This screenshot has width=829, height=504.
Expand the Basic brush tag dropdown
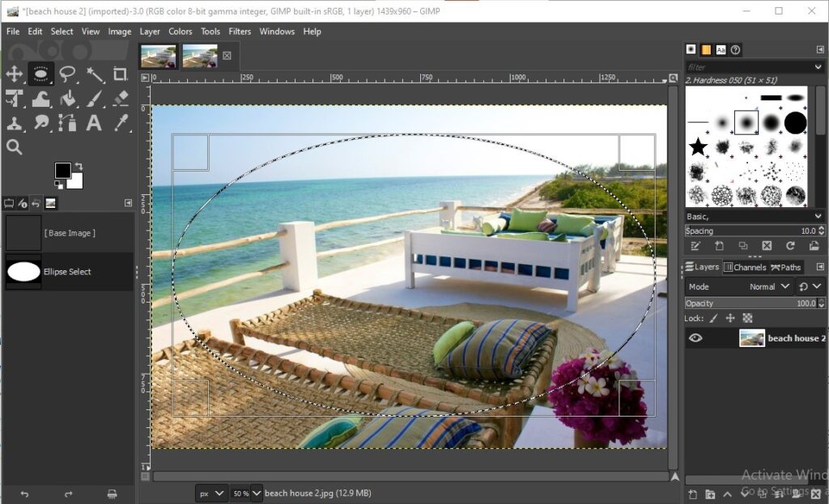(x=817, y=217)
